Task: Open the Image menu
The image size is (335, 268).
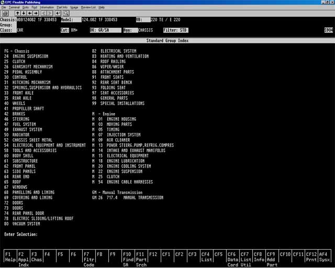Action: point(74,7)
